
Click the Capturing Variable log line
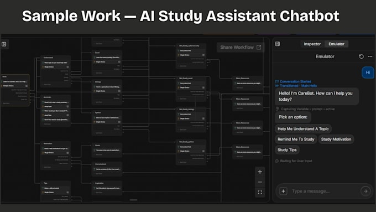[x=305, y=109]
